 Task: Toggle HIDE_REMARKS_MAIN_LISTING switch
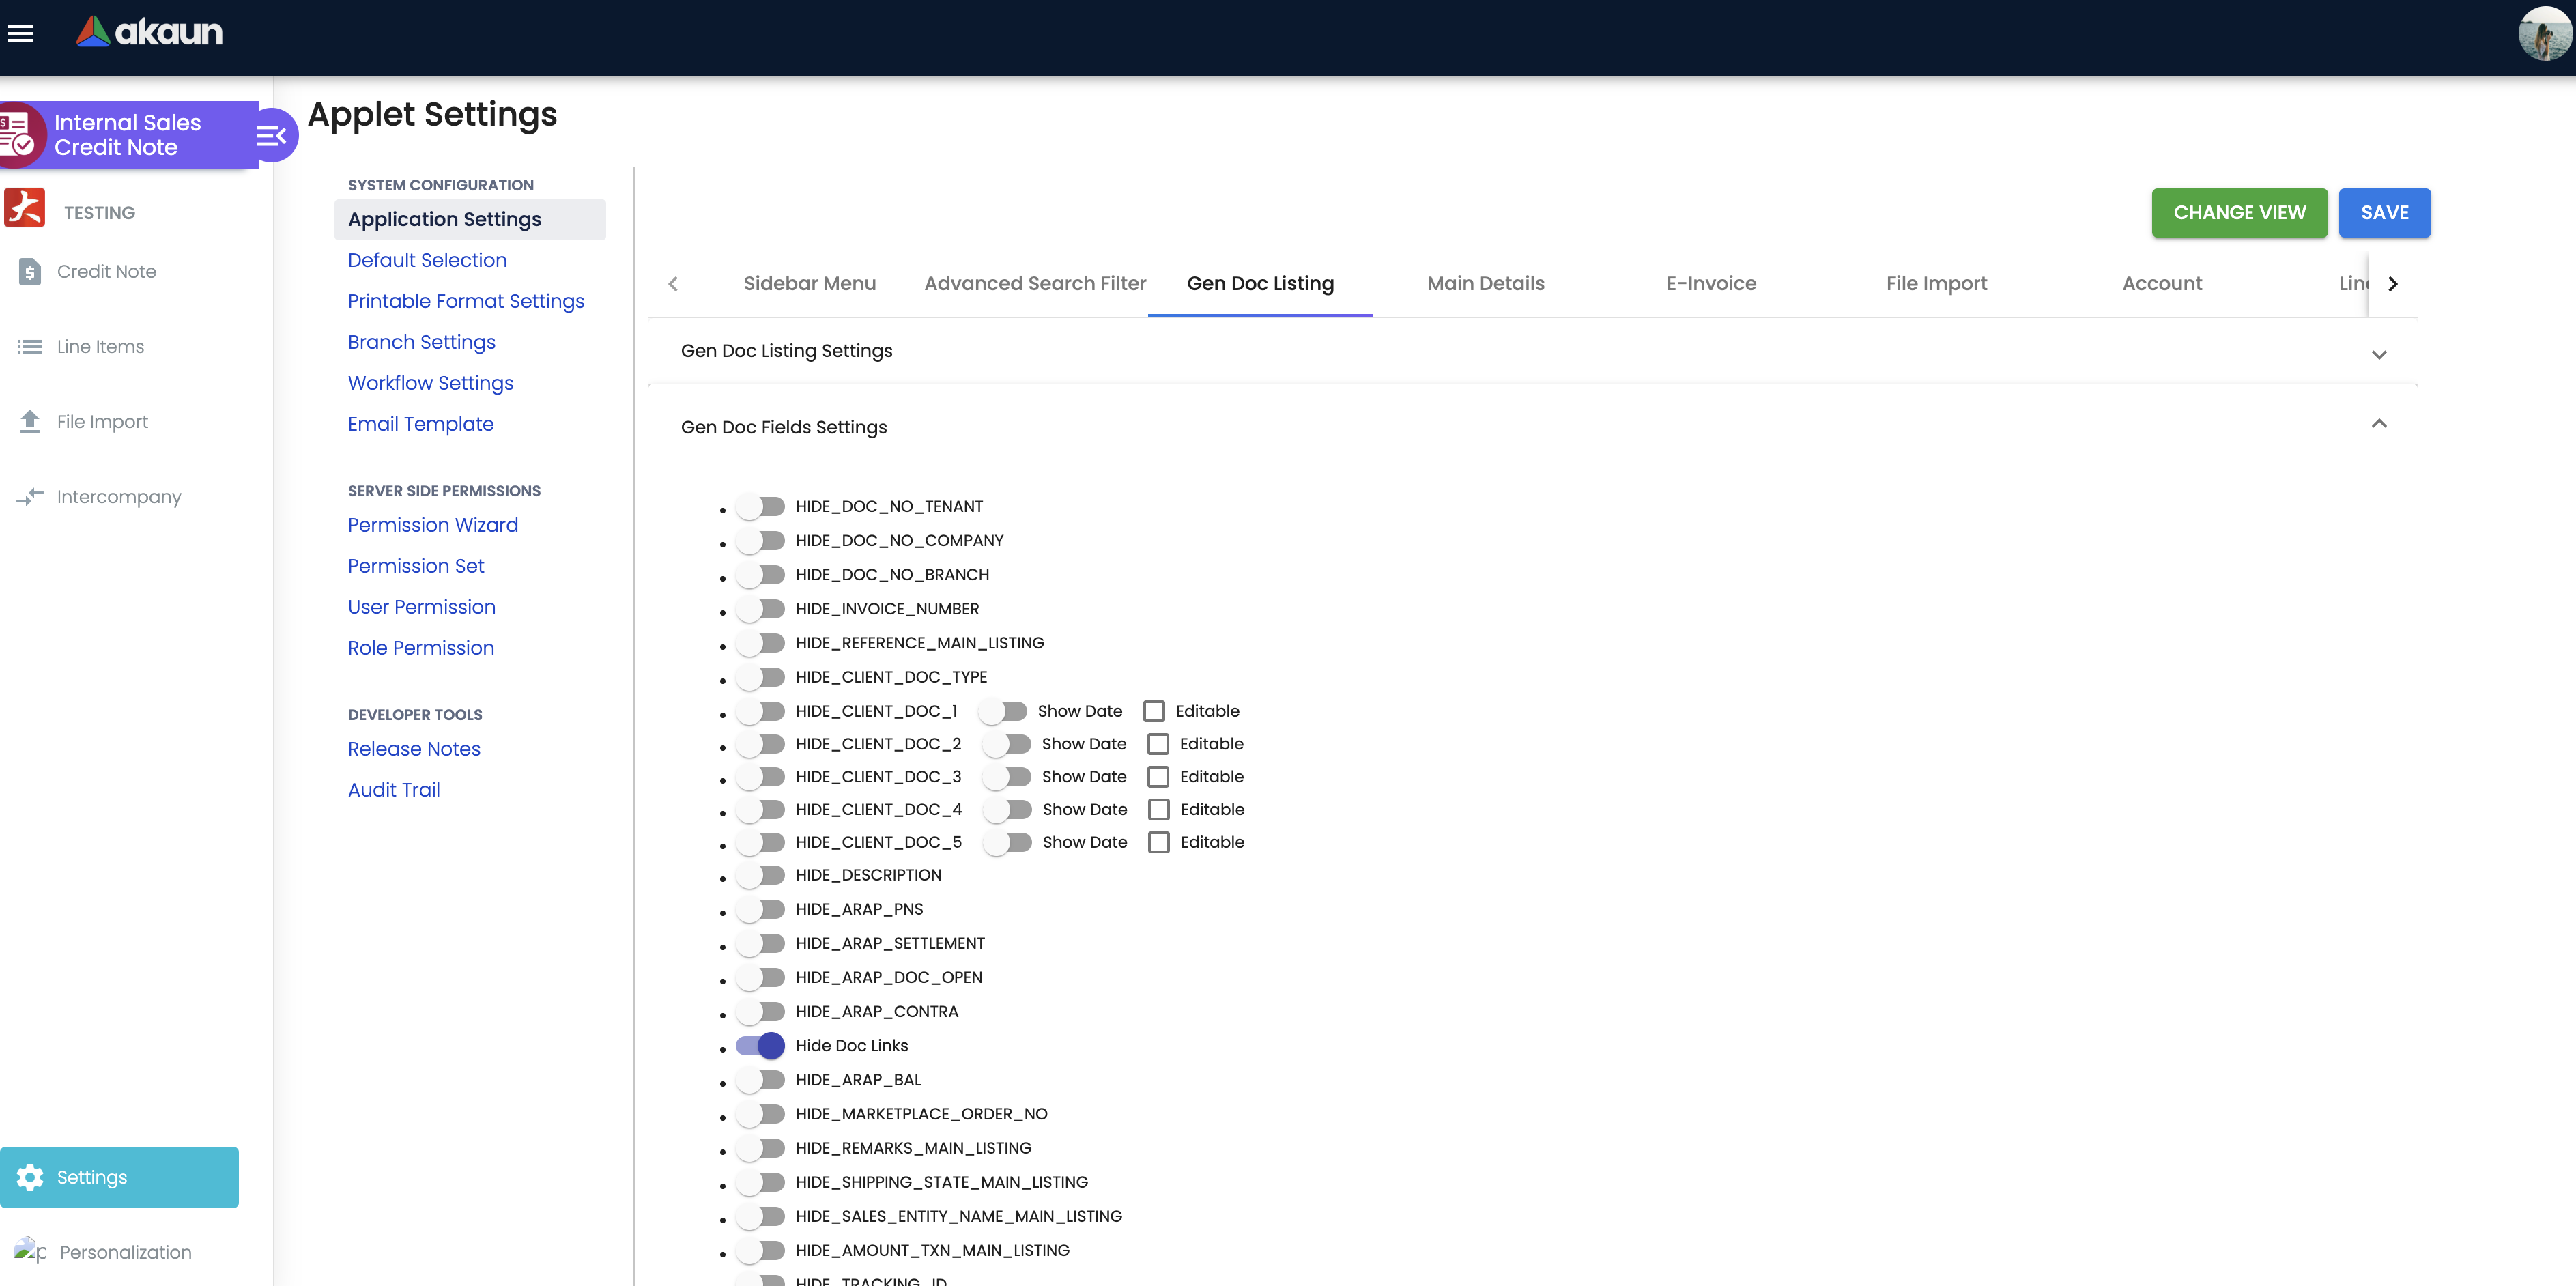pos(760,1148)
